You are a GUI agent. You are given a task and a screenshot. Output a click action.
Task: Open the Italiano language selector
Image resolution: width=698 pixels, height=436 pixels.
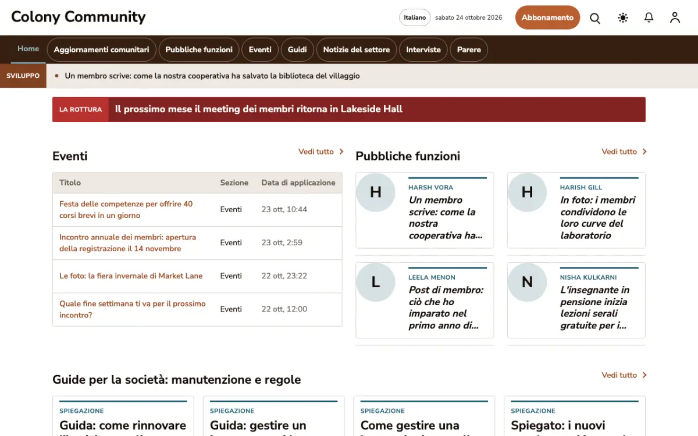point(415,17)
